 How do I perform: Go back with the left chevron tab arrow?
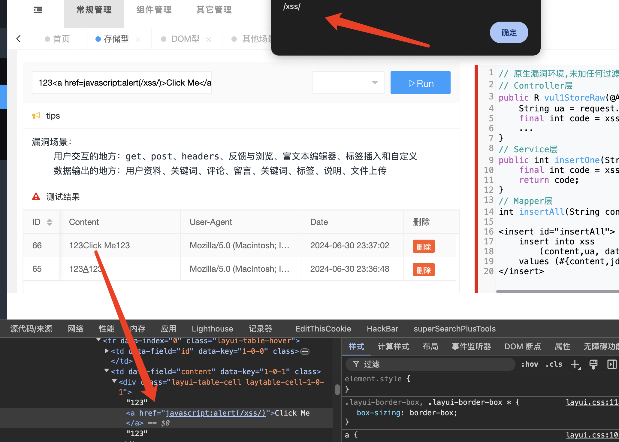pos(19,39)
